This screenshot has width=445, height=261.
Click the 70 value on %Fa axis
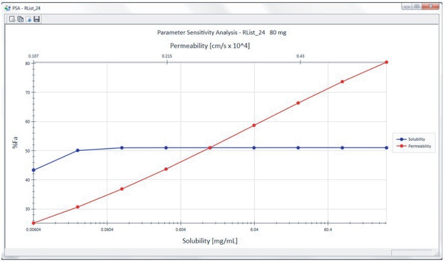(28, 92)
